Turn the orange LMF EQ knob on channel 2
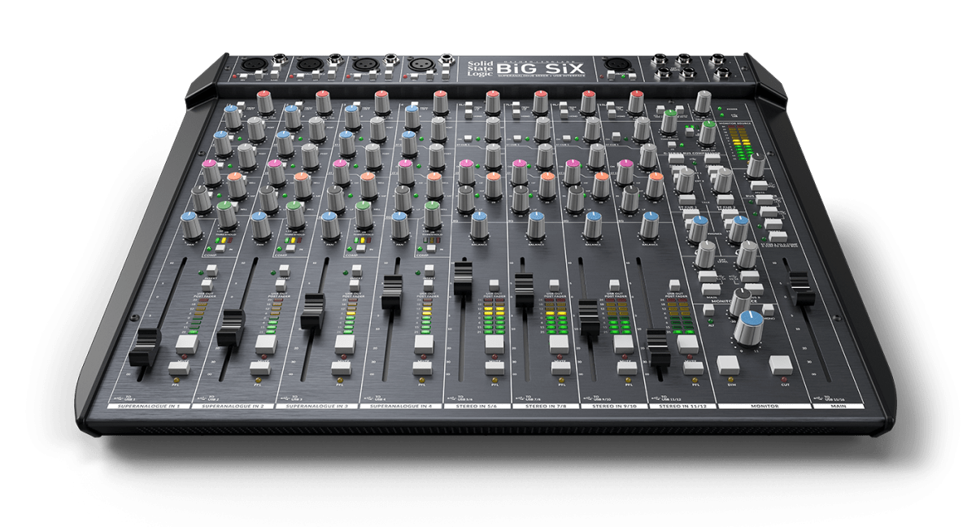The image size is (976, 527). (298, 176)
